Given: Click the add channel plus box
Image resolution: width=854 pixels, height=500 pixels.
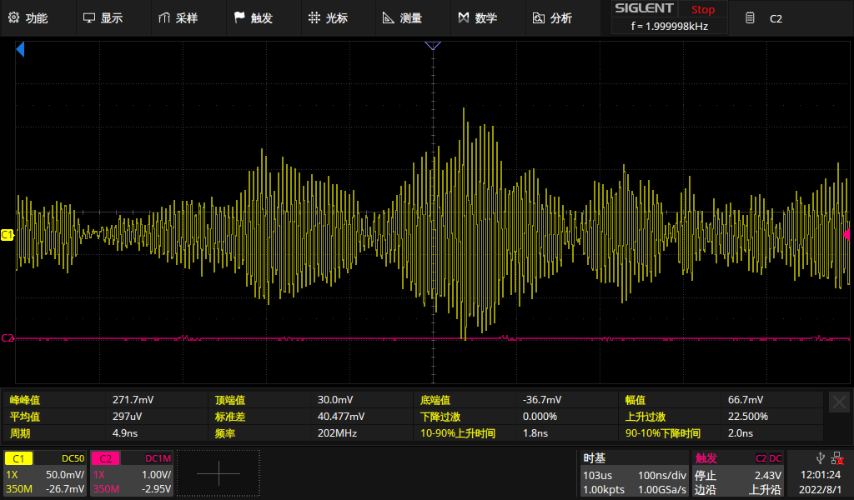Looking at the screenshot, I should [218, 473].
